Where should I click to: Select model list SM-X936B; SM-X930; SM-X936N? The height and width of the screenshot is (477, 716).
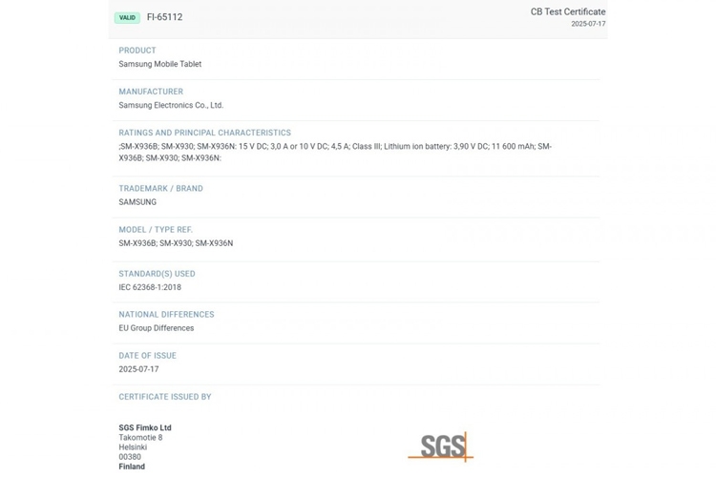pyautogui.click(x=176, y=243)
